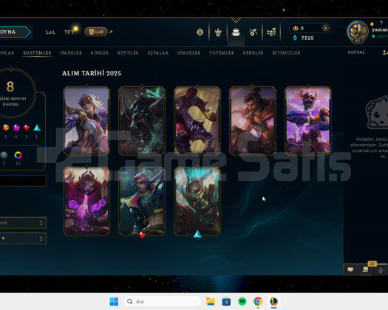
Task: Click the skin search field in left sidebar
Action: click(x=23, y=181)
